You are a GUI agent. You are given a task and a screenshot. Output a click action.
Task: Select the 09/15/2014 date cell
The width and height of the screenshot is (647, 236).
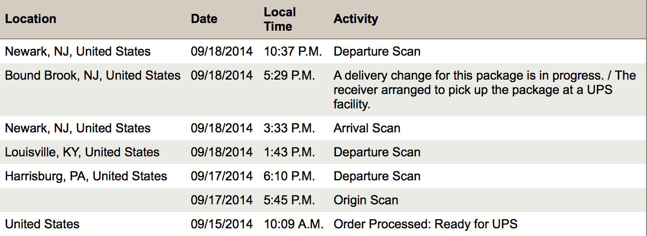pyautogui.click(x=221, y=224)
